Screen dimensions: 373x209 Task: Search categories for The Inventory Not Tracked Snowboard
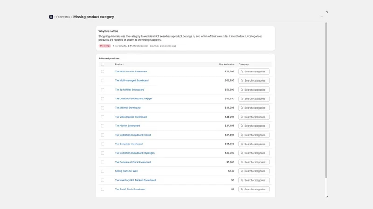point(254,180)
